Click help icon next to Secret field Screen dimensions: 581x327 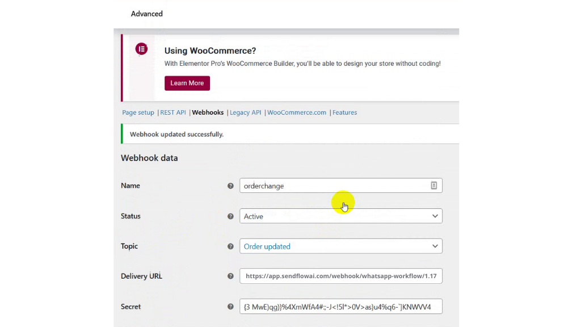pyautogui.click(x=230, y=307)
